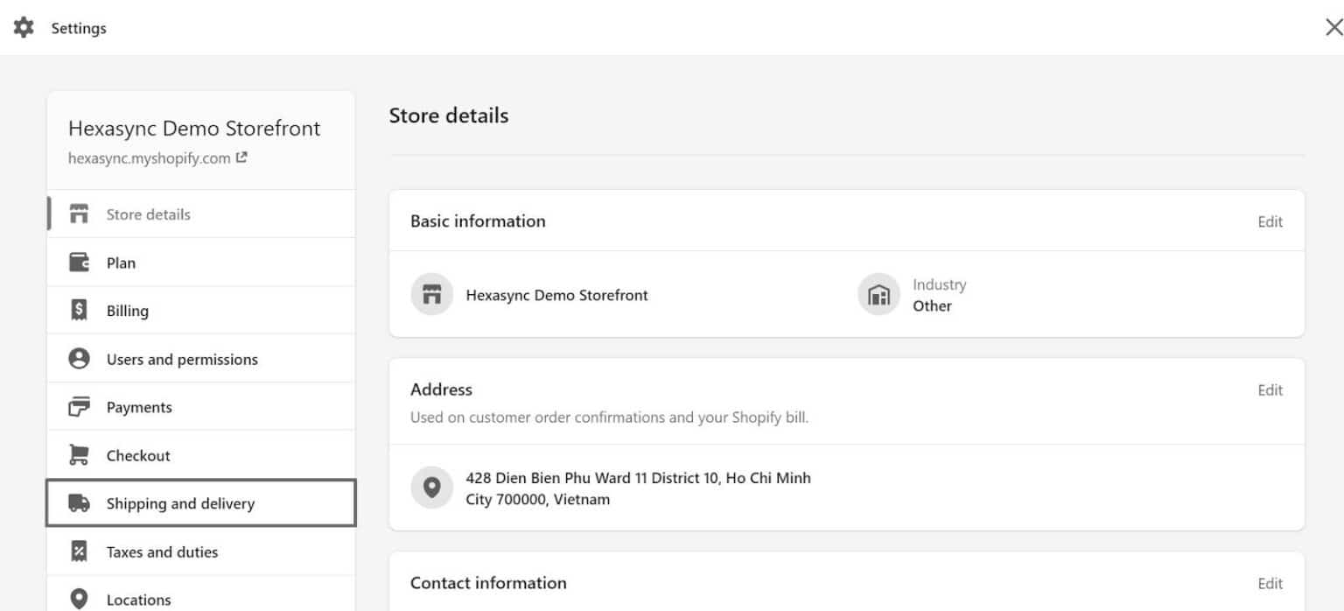Viewport: 1344px width, 611px height.
Task: Open Billing via the dollar receipt icon
Action: (x=78, y=309)
